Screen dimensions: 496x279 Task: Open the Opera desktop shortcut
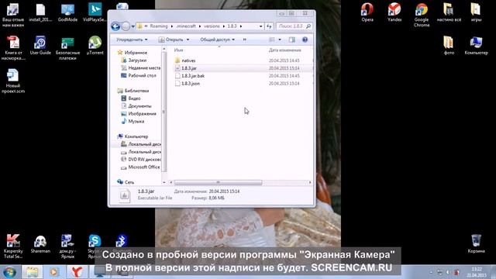pos(367,12)
